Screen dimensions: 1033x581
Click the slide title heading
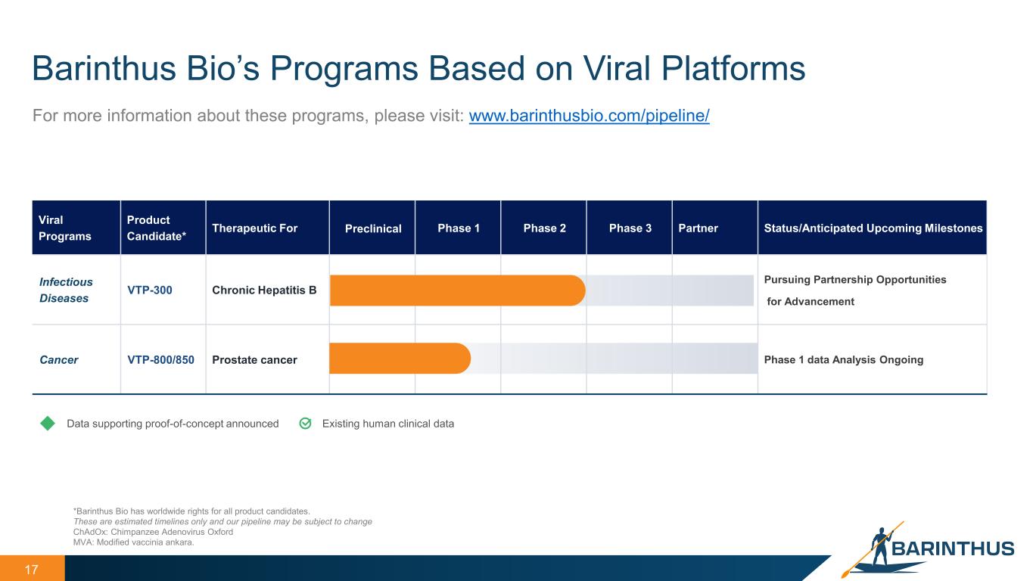click(418, 70)
